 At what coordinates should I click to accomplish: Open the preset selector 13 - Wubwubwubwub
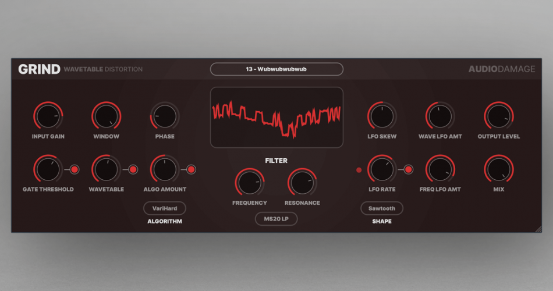click(x=276, y=69)
